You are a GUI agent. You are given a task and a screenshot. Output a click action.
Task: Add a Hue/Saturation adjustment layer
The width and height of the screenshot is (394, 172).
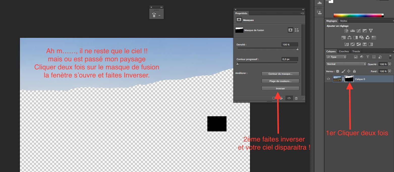pyautogui.click(x=343, y=38)
